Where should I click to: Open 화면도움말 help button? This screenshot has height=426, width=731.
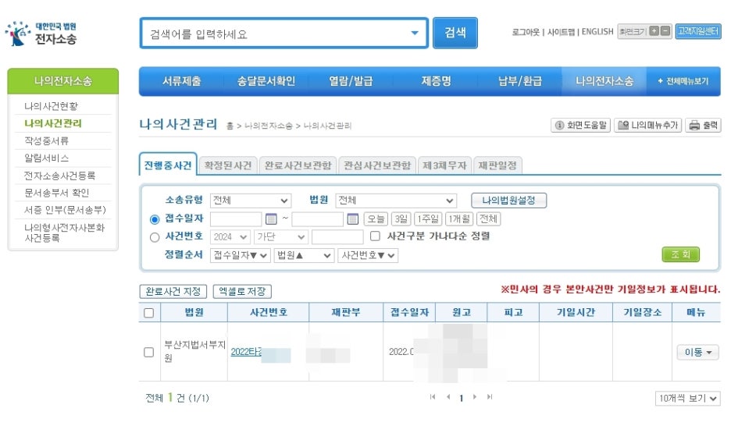pyautogui.click(x=581, y=125)
